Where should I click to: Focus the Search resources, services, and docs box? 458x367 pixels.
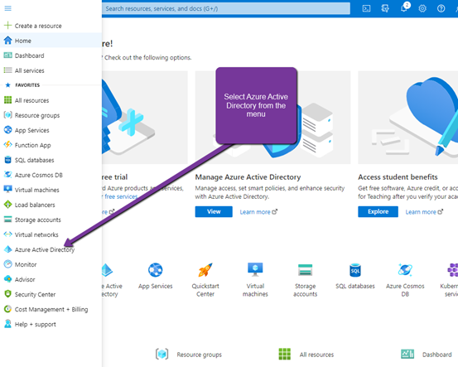pos(226,8)
